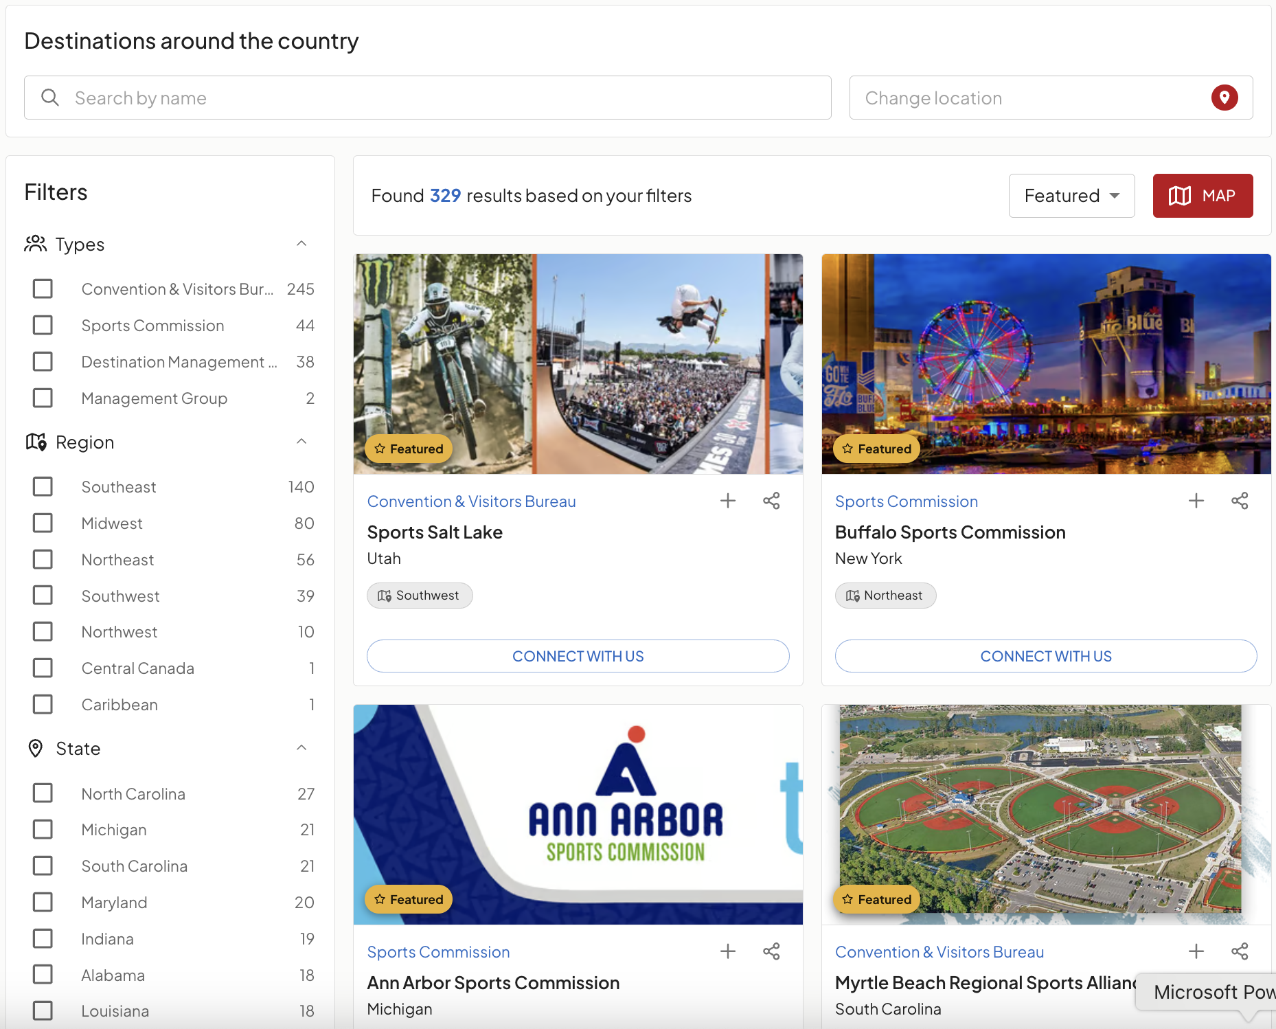Viewport: 1276px width, 1029px height.
Task: Check the Destination Management filter checkbox
Action: pyautogui.click(x=43, y=361)
